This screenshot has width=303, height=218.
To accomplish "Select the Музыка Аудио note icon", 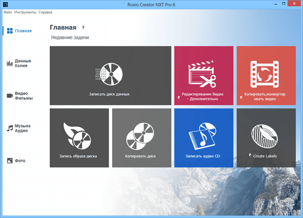I will pyautogui.click(x=9, y=128).
